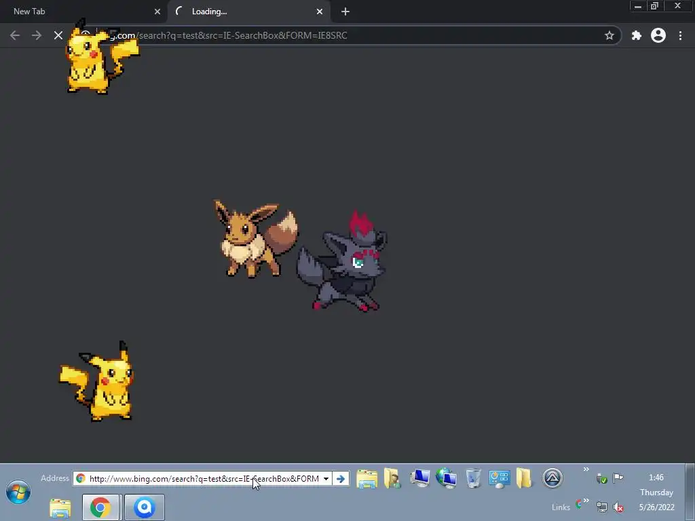This screenshot has height=521, width=695.
Task: Click the Chrome URL address bar
Action: [x=345, y=35]
